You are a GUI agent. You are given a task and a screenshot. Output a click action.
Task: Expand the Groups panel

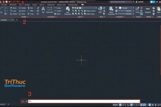coord(139,17)
